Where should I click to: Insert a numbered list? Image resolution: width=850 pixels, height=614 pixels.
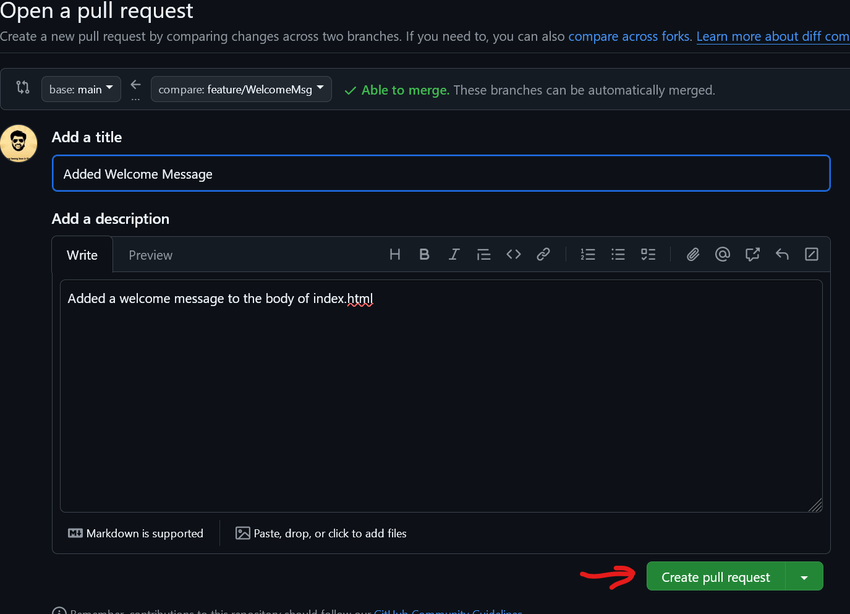coord(588,254)
